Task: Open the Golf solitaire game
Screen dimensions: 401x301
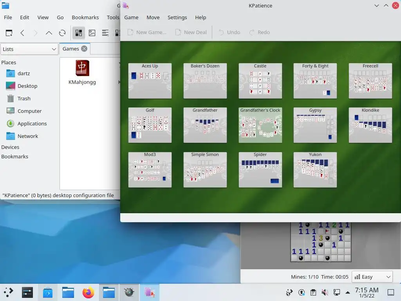Action: (x=150, y=125)
